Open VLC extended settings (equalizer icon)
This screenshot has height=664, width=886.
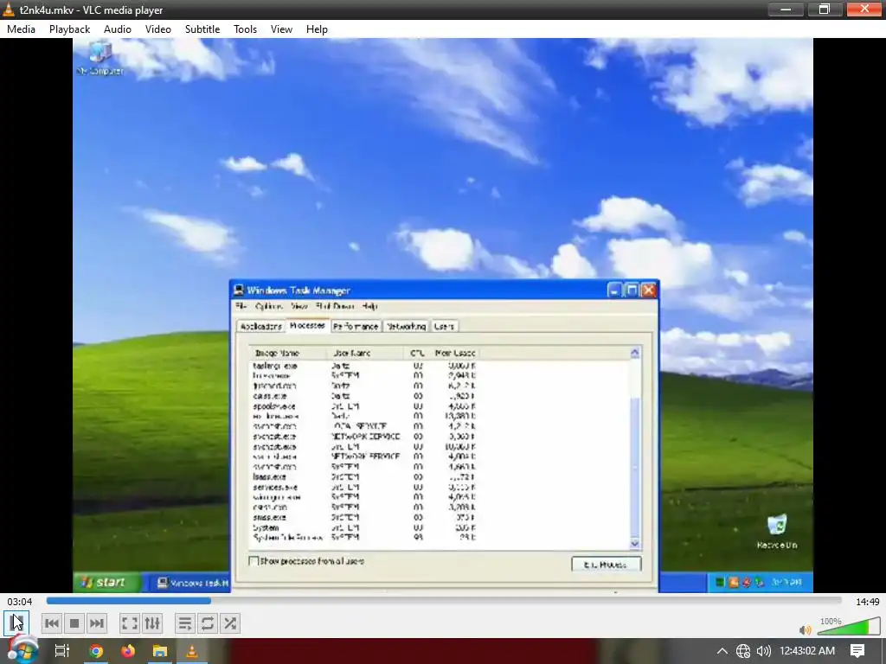tap(152, 623)
